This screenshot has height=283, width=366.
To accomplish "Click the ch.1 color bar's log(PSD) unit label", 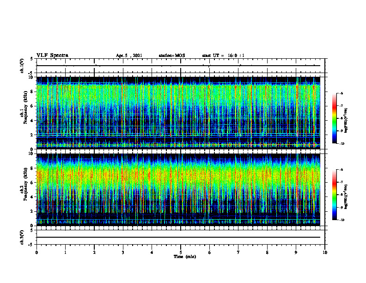I will (x=346, y=120).
